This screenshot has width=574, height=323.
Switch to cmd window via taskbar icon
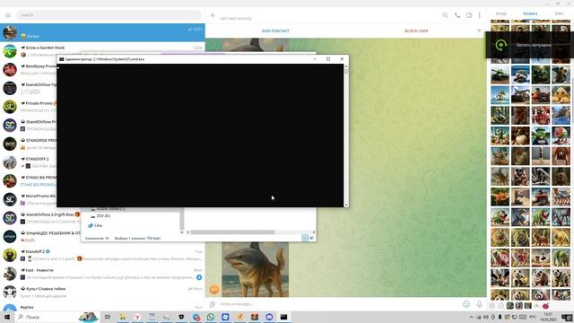pos(283,317)
